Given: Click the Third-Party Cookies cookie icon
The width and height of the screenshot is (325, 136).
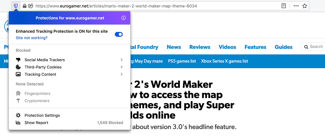Looking at the screenshot, I should 18,67.
